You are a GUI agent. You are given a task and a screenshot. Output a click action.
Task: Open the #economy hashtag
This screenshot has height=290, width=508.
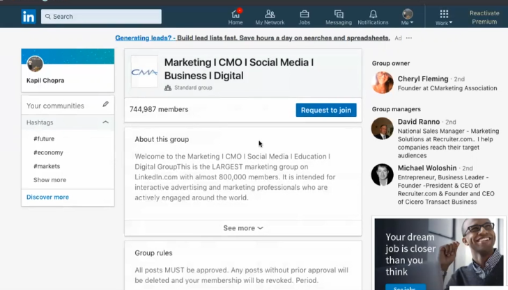tap(48, 152)
